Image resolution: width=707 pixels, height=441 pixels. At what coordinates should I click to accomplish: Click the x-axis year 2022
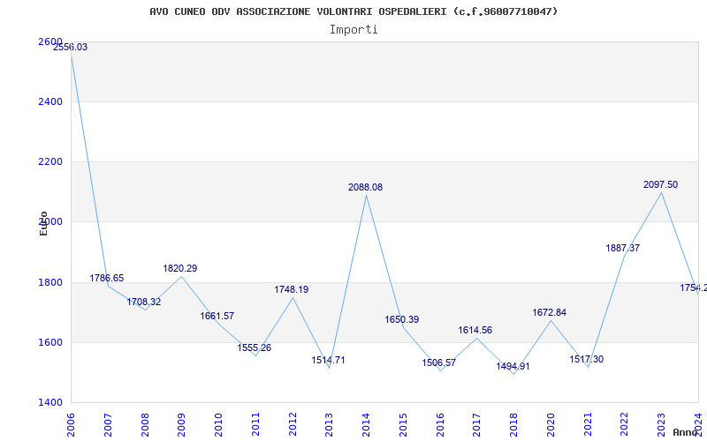click(x=625, y=425)
